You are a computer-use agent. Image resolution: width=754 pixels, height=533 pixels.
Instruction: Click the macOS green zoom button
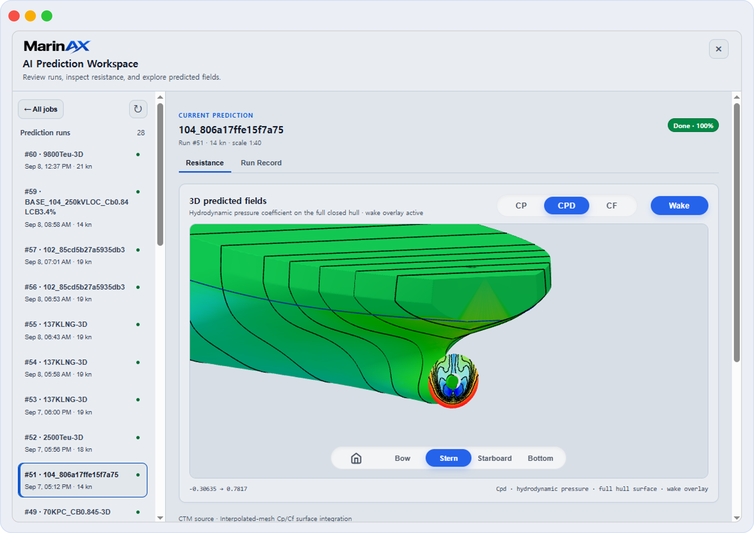point(47,16)
